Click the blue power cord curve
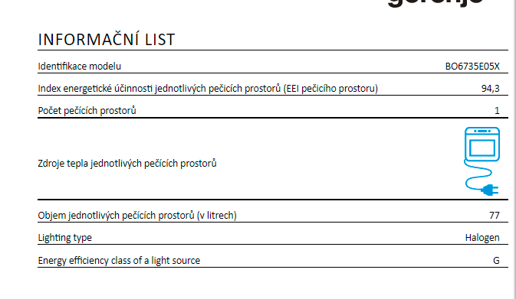This screenshot has height=299, width=516. (478, 175)
